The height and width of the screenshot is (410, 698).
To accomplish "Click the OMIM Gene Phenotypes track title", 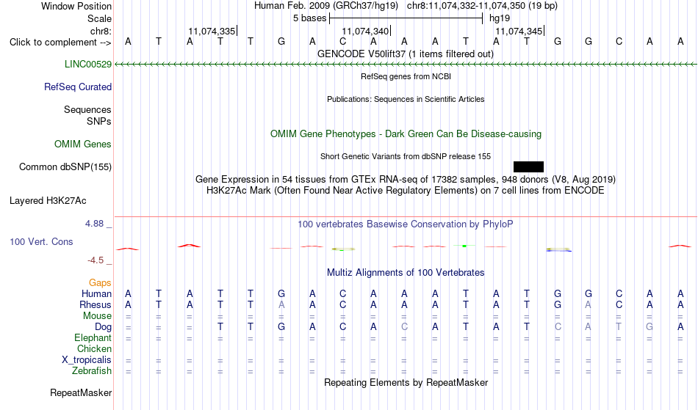I will pos(406,133).
